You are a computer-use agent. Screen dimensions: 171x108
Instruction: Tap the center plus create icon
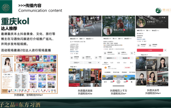click(118, 82)
